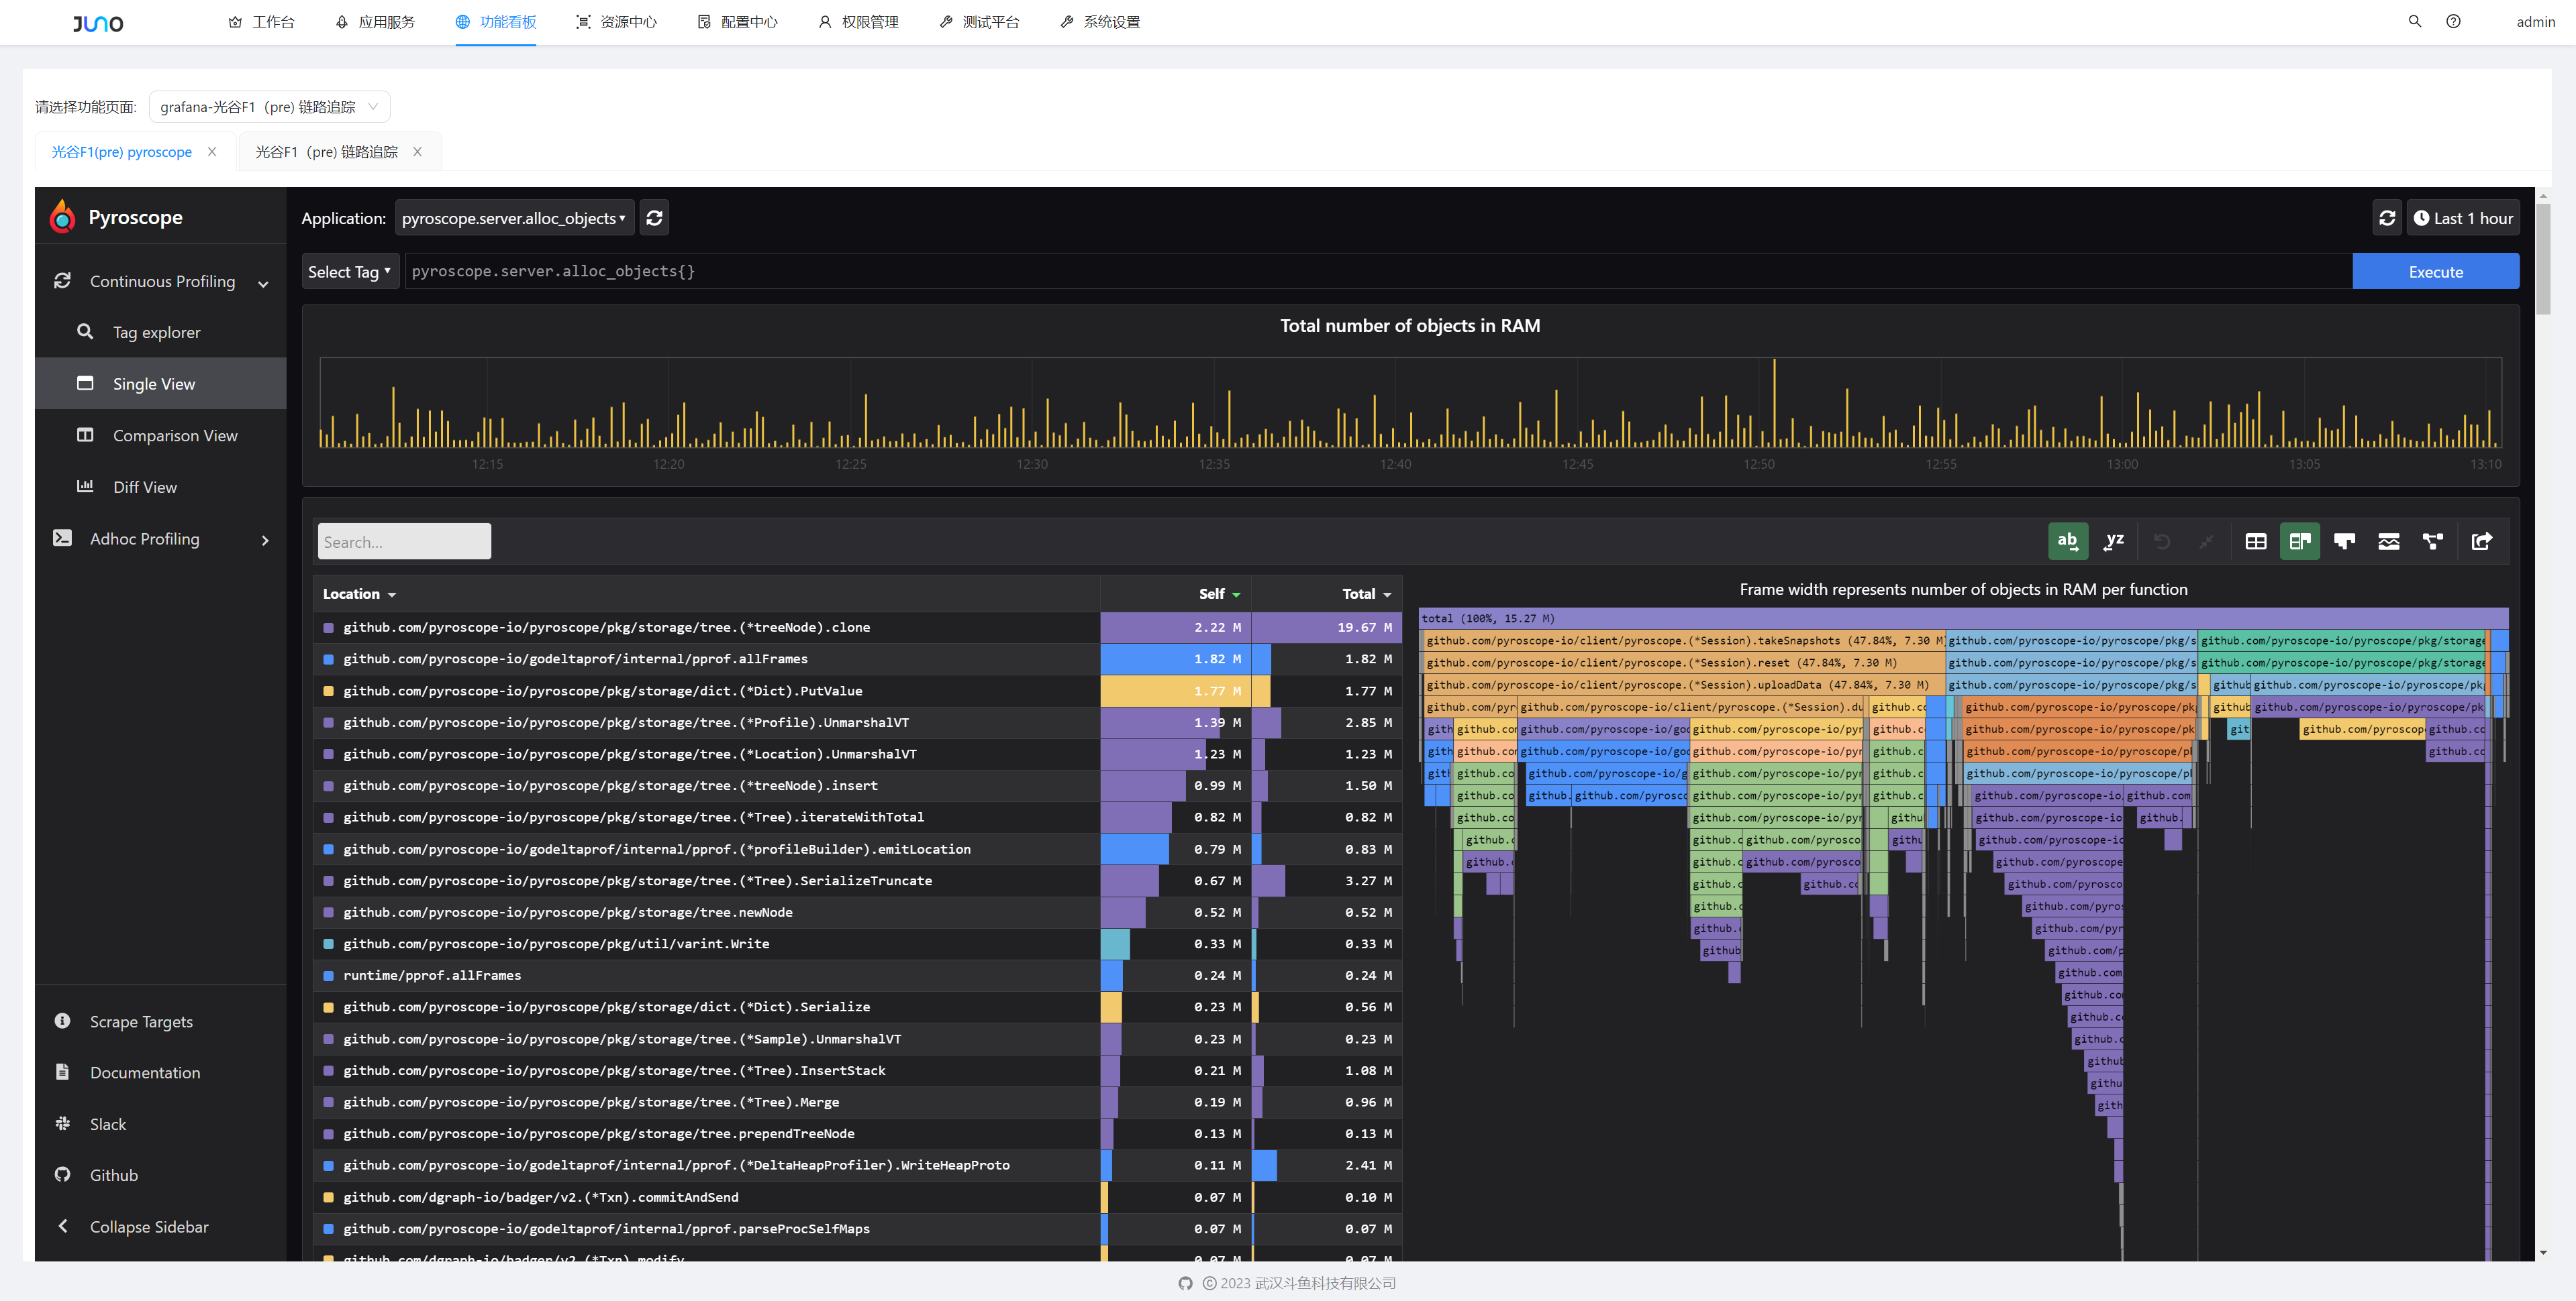Open the Application name dropdown
Image resolution: width=2576 pixels, height=1301 pixels.
coord(514,218)
